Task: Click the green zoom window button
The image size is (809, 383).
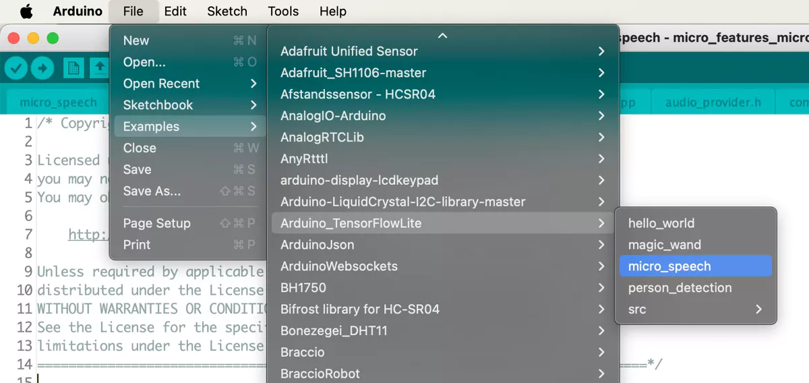Action: click(x=53, y=38)
